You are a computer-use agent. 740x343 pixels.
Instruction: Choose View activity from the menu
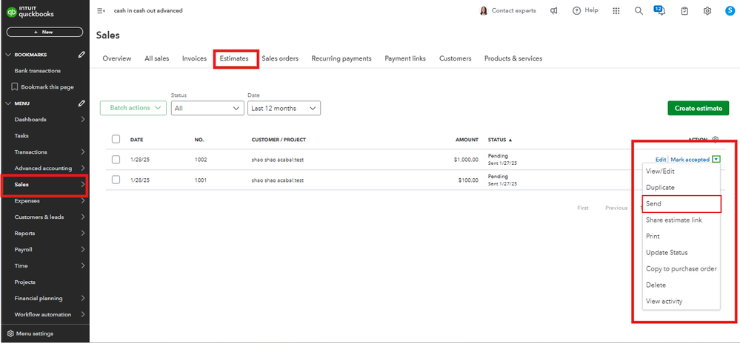(681, 301)
